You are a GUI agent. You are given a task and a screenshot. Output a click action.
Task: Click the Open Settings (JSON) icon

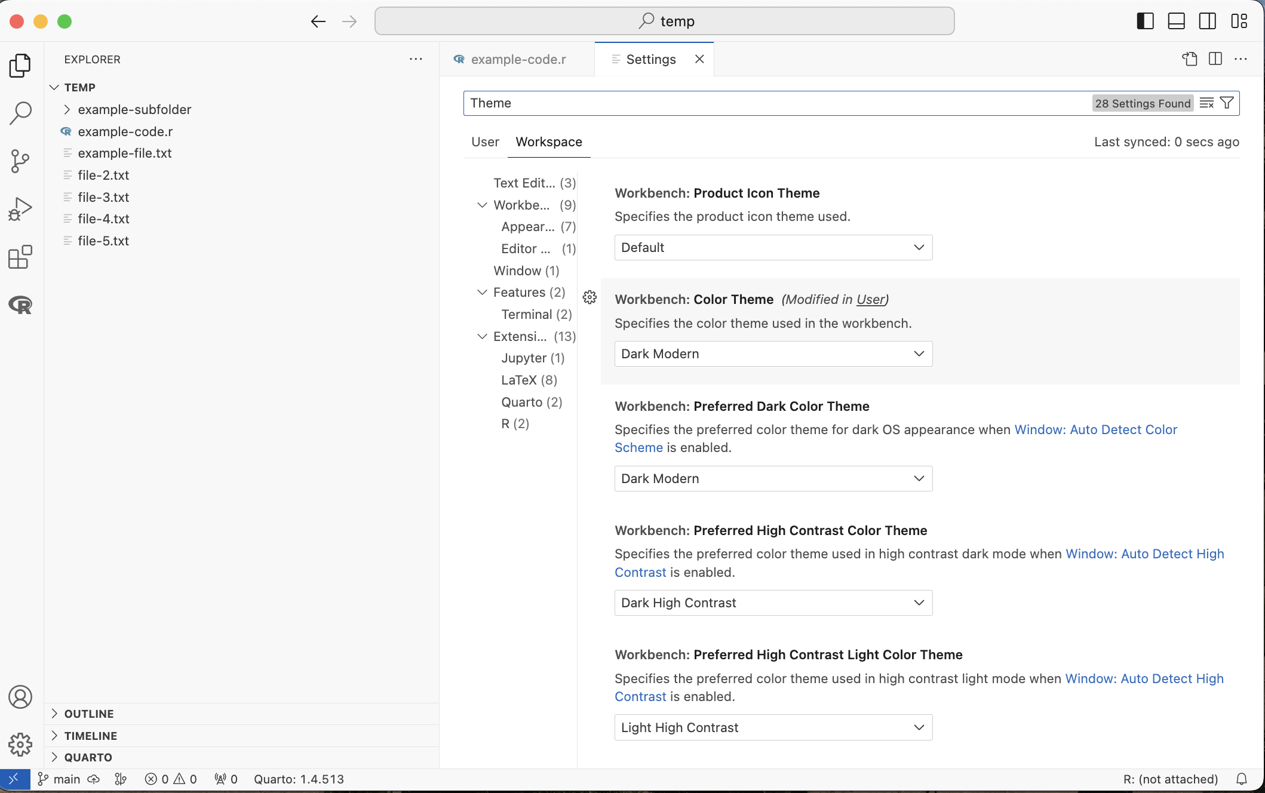[x=1189, y=59]
